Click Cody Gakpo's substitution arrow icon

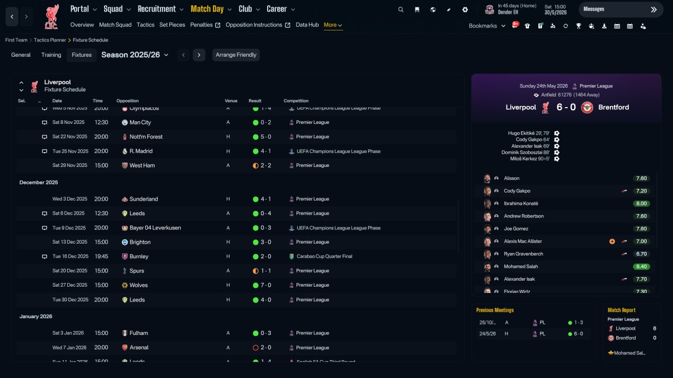pyautogui.click(x=625, y=191)
